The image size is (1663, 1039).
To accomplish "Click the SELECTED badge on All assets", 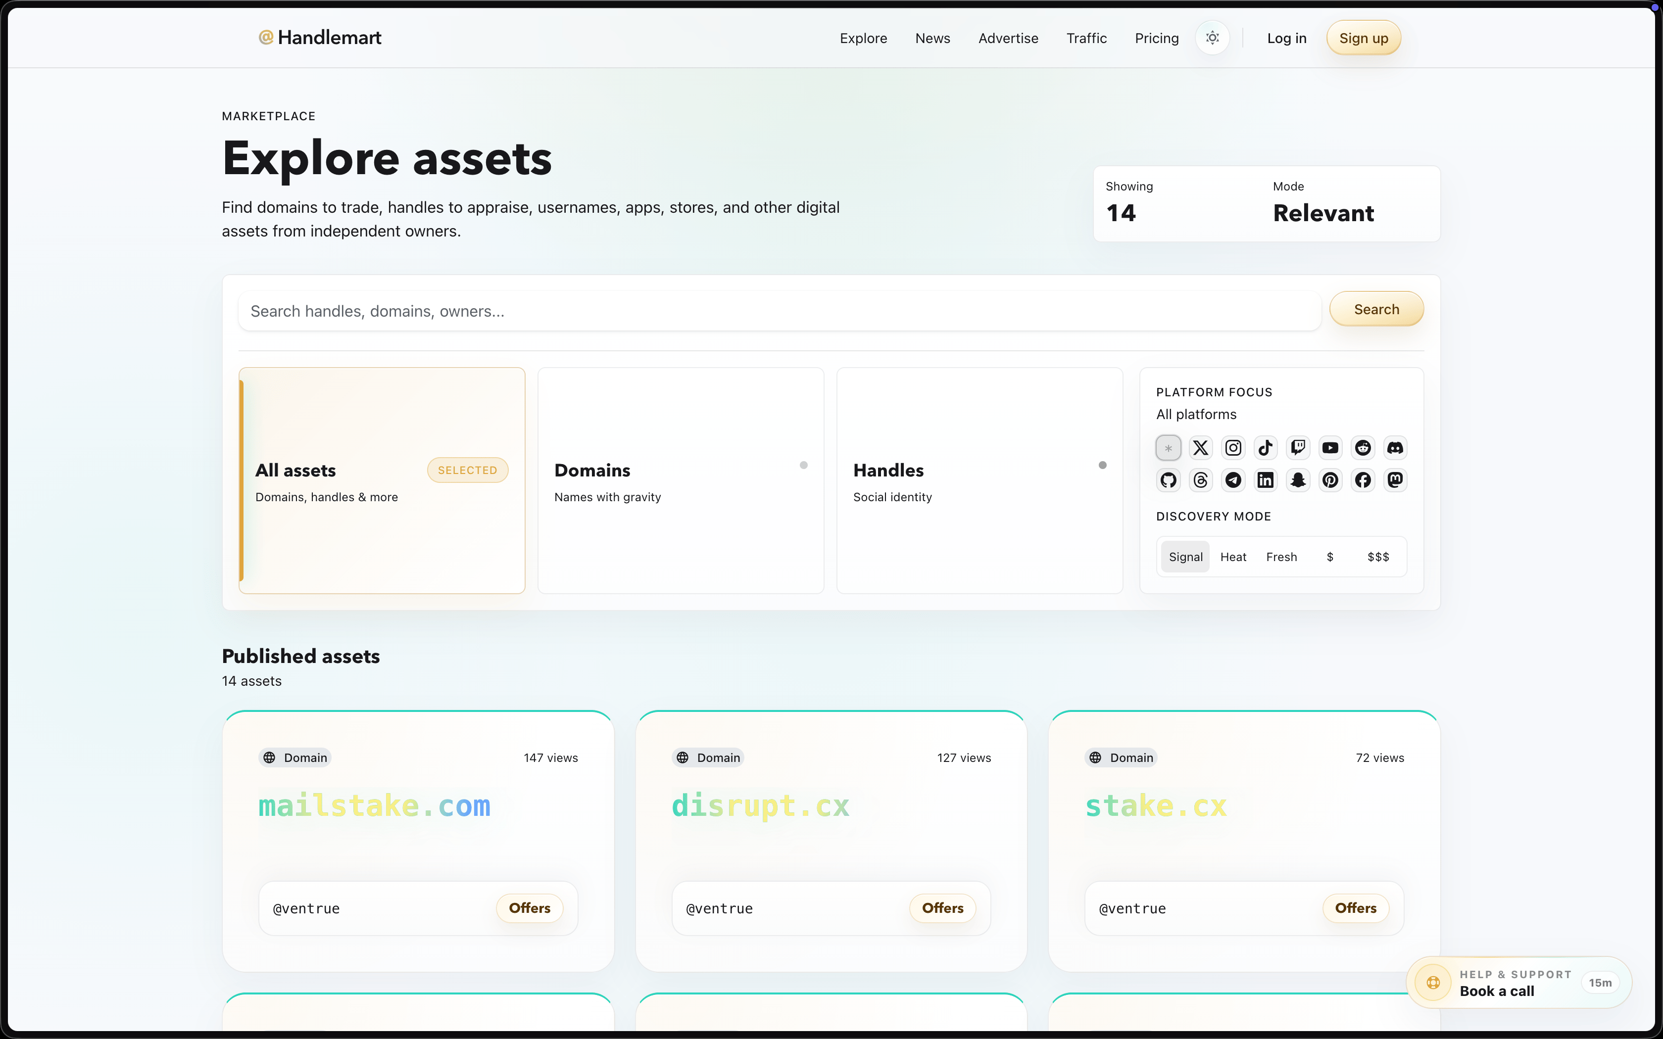I will click(467, 470).
